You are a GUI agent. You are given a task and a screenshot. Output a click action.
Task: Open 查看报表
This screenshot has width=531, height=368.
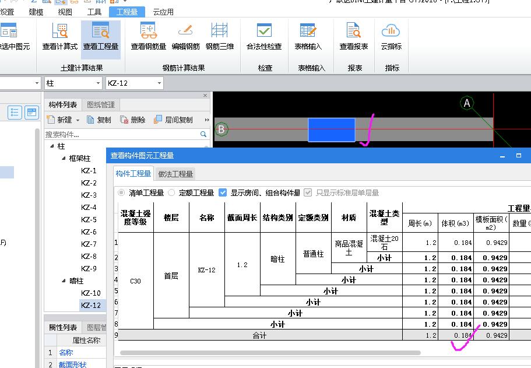354,36
